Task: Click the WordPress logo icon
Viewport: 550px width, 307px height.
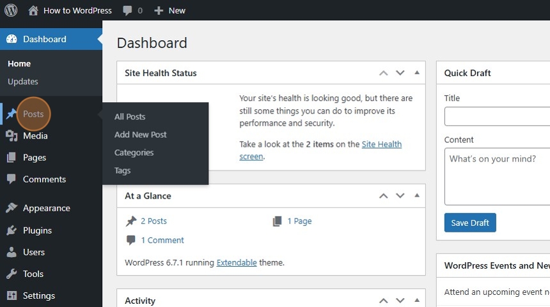Action: pos(11,10)
